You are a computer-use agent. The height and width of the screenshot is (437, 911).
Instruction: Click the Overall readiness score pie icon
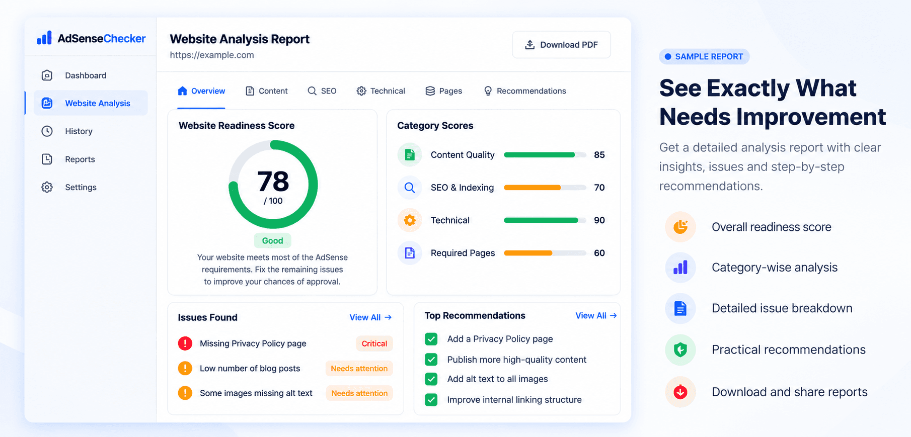pos(680,227)
